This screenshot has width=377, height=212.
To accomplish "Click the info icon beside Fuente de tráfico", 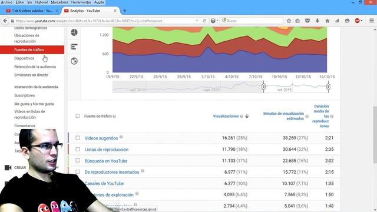I will coord(114,117).
